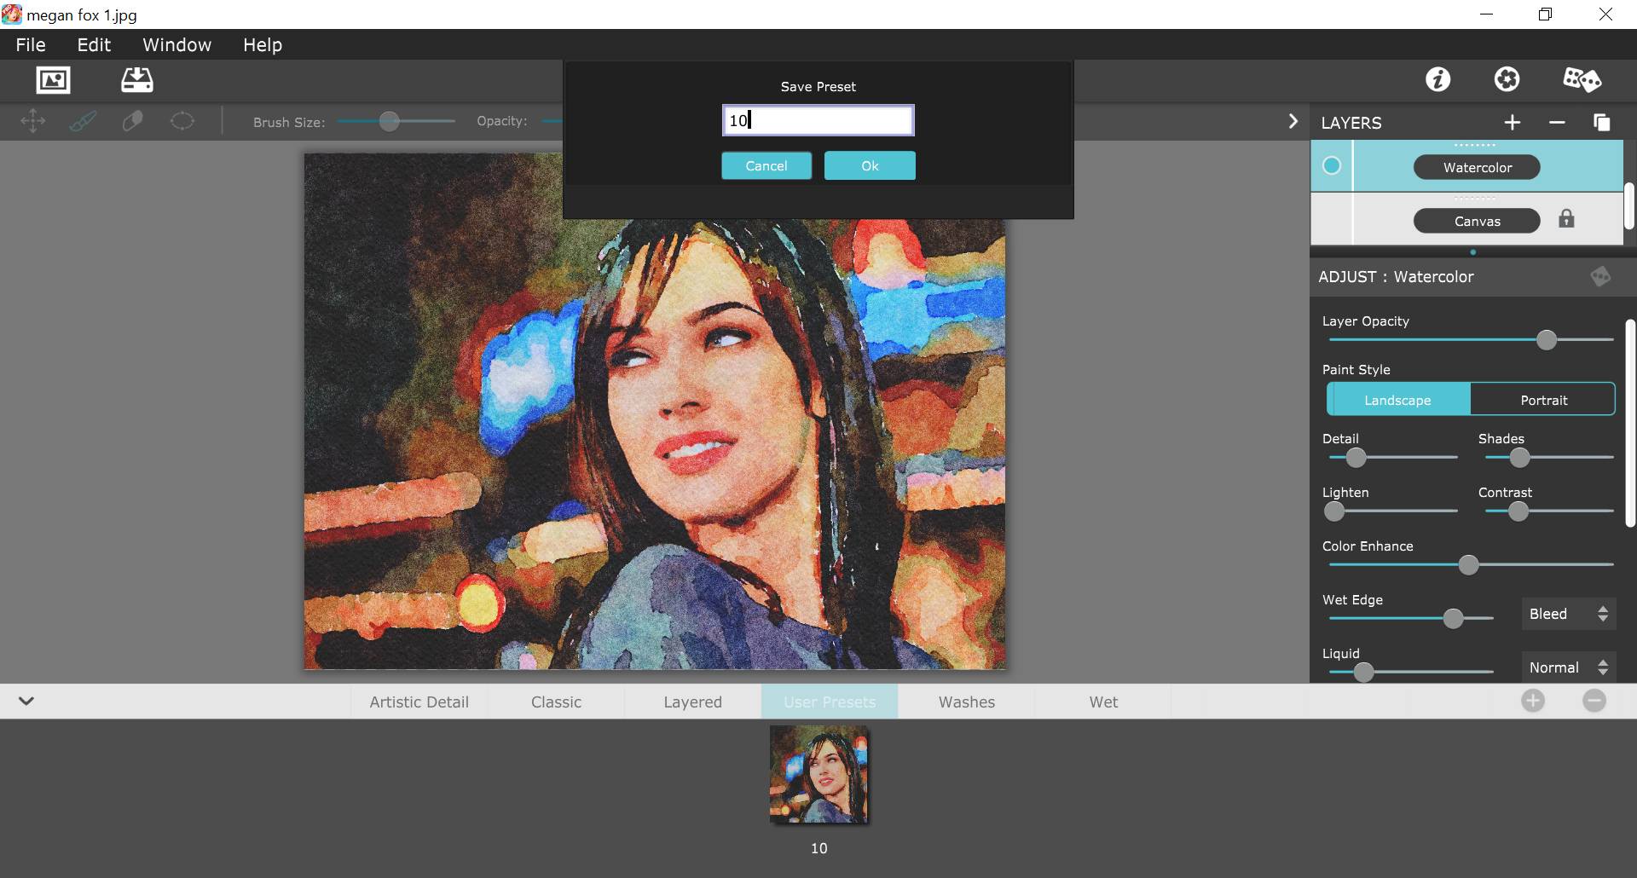Viewport: 1637px width, 878px height.
Task: Select the move/pan tool
Action: (x=32, y=121)
